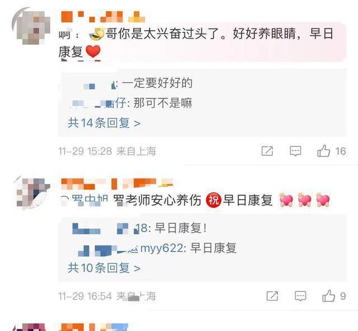Open reply icon on 16:54 comment
358x331 pixels.
tap(300, 296)
